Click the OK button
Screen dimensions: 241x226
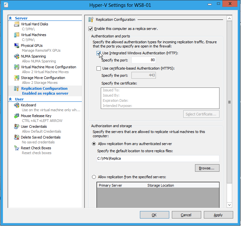[x=154, y=215]
